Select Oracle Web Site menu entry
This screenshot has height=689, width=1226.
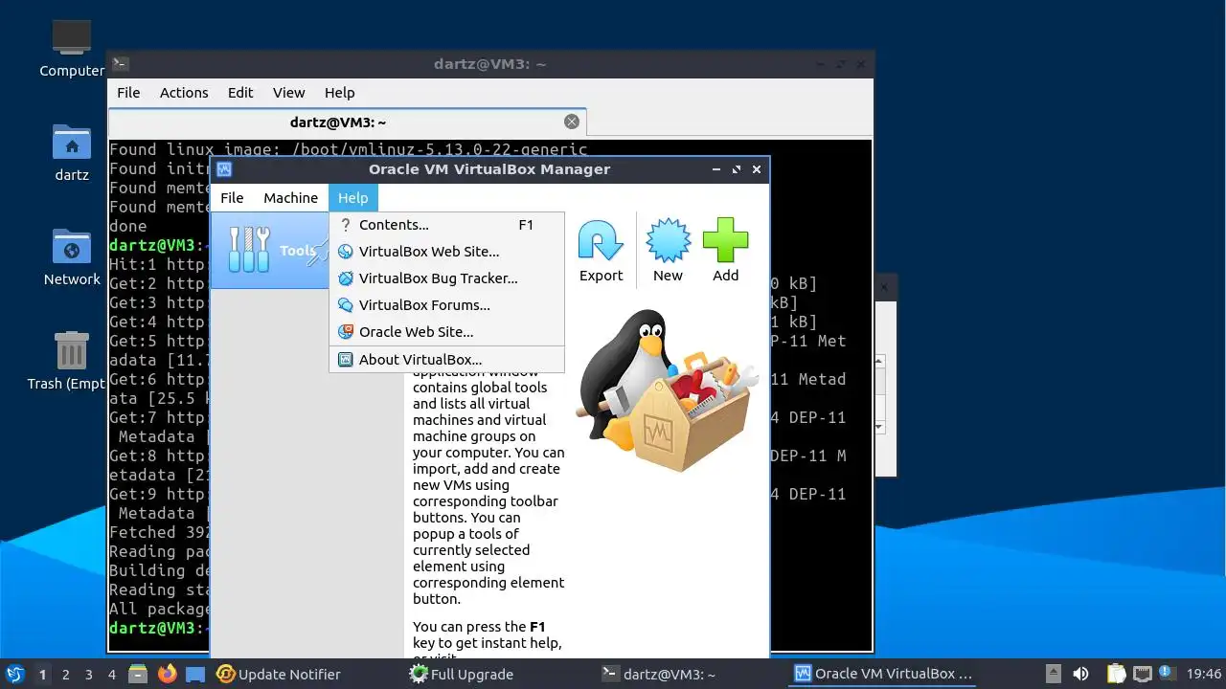[446, 332]
